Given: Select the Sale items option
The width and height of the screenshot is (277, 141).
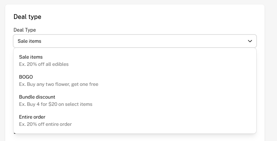Looking at the screenshot, I should (x=31, y=57).
